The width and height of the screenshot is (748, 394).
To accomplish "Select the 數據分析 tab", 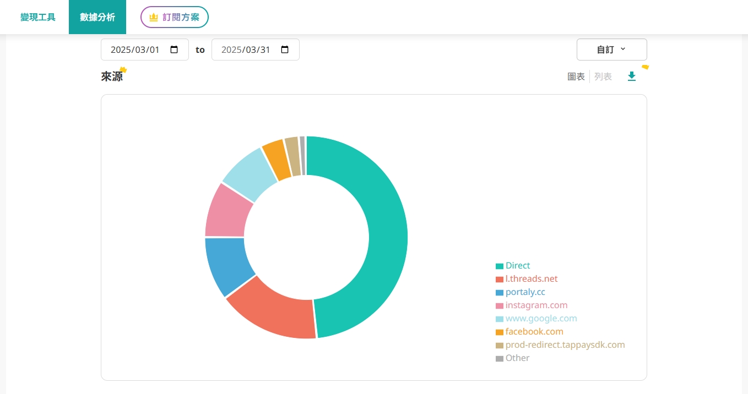I will [x=97, y=17].
